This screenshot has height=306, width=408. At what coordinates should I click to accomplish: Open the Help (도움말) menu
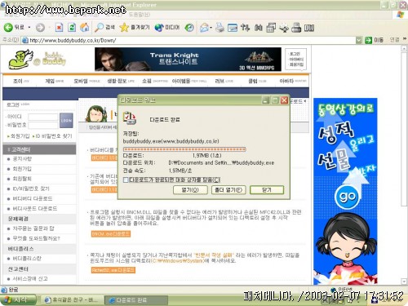[139, 15]
